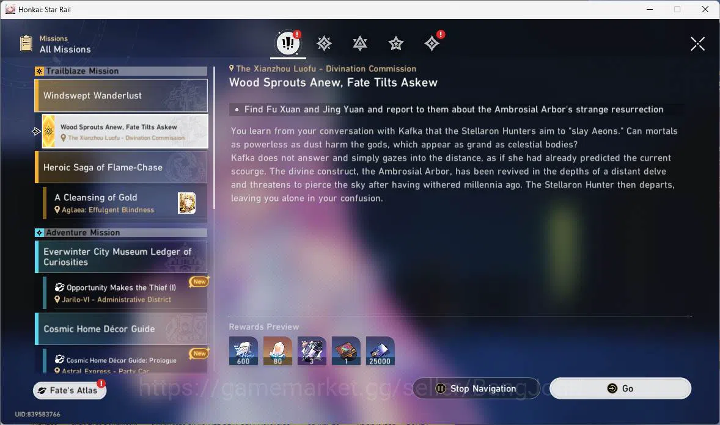Click the Missions clipboard icon
720x425 pixels.
point(26,43)
